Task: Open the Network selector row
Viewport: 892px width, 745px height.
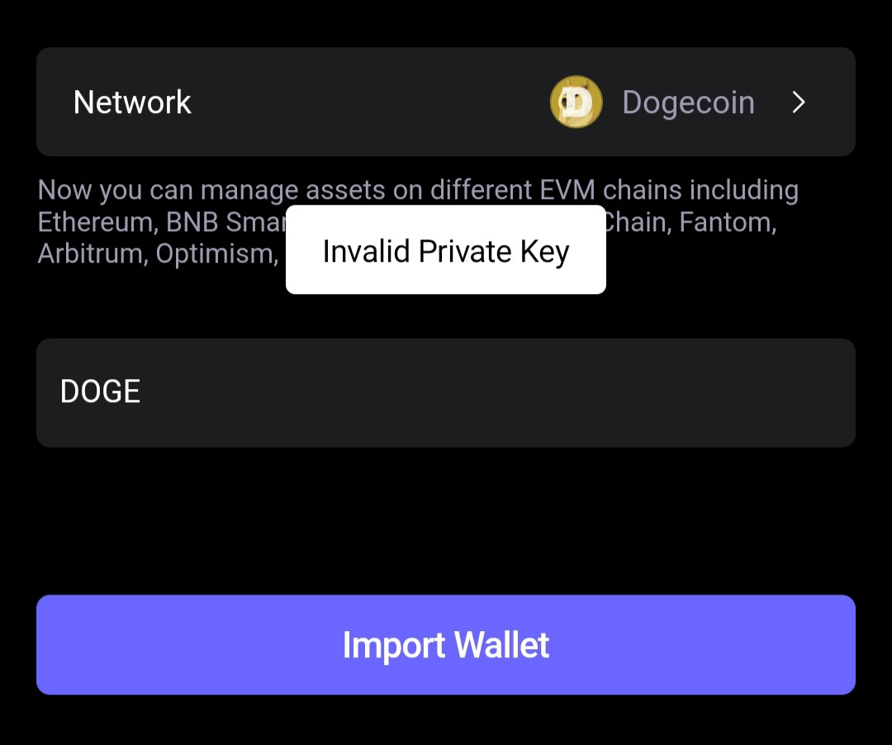Action: pos(446,102)
